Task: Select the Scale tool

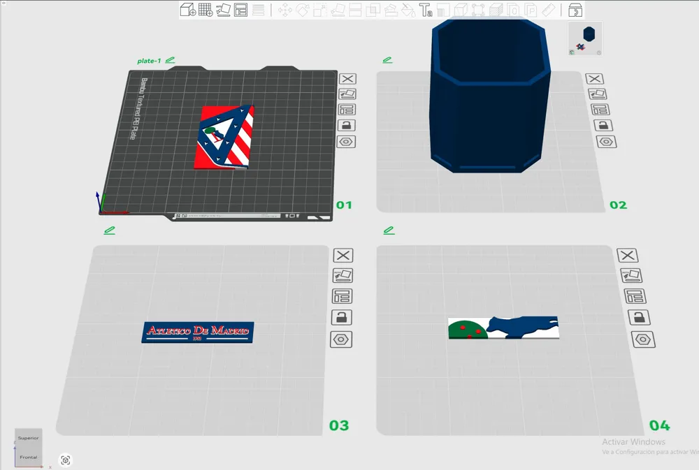Action: pyautogui.click(x=320, y=9)
